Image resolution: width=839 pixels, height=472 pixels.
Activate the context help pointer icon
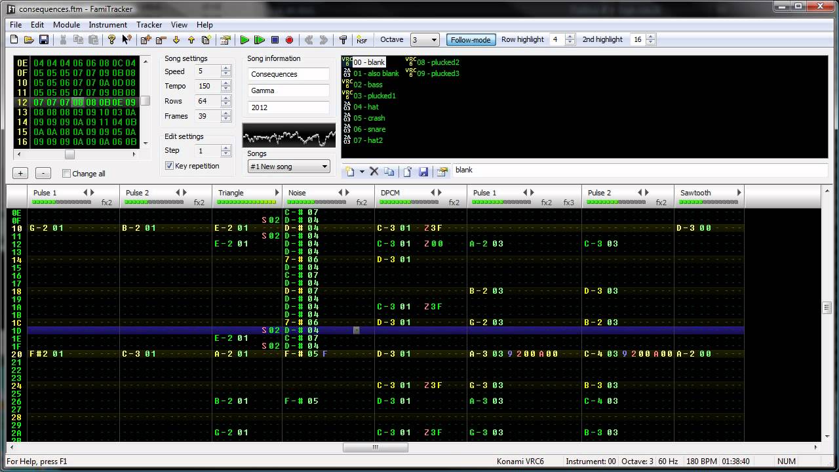pyautogui.click(x=127, y=40)
